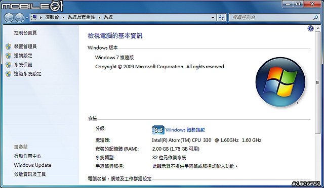
Task: Expand arrow after computer icon in breadcrumb
Action: point(41,18)
